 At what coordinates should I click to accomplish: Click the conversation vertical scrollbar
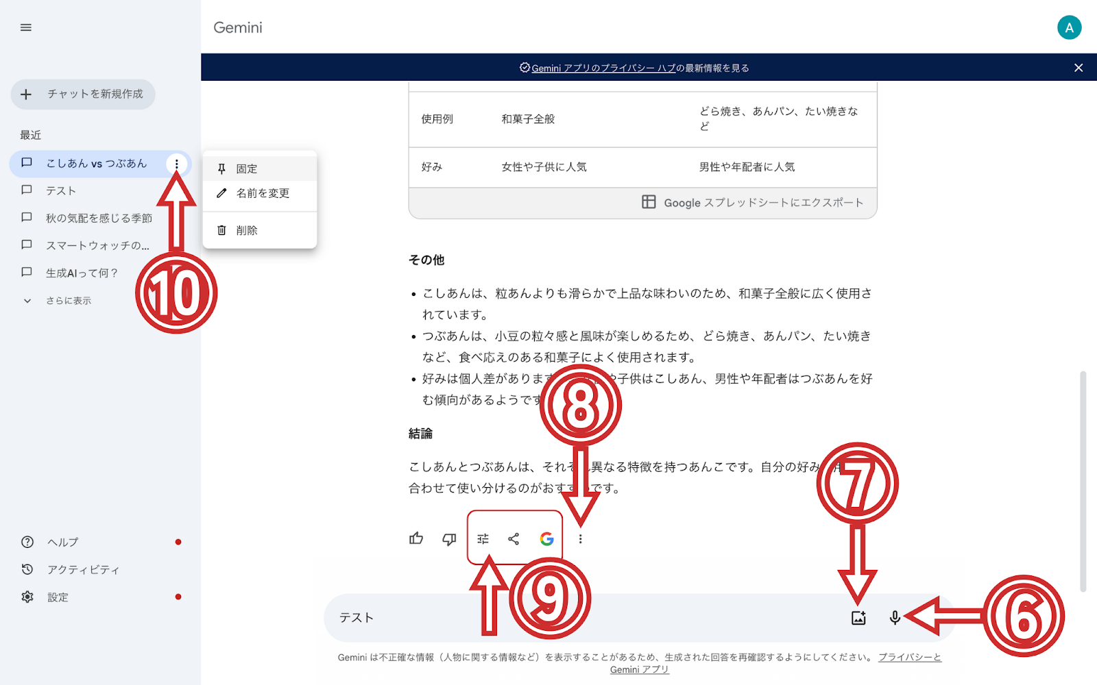(1083, 482)
